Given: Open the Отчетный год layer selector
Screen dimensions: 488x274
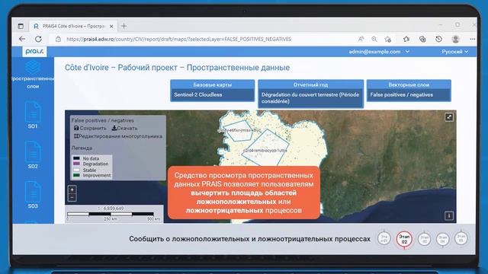Looking at the screenshot, I should click(310, 94).
